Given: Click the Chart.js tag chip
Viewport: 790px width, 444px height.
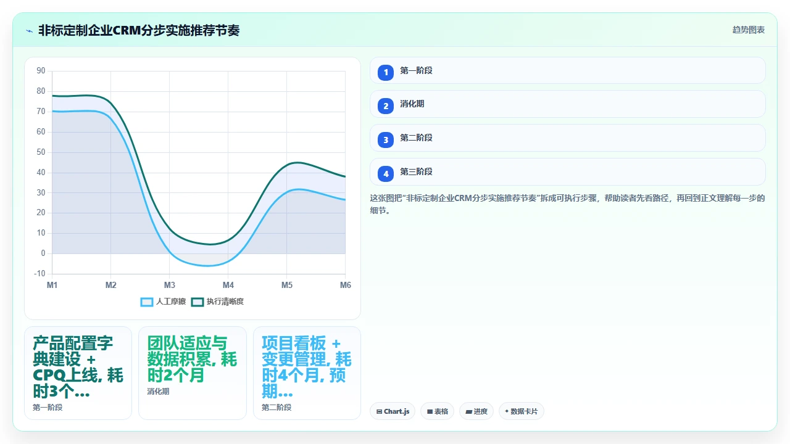Looking at the screenshot, I should (393, 411).
